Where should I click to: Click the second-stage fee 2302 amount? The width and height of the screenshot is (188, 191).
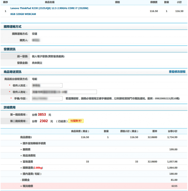tap(44, 121)
